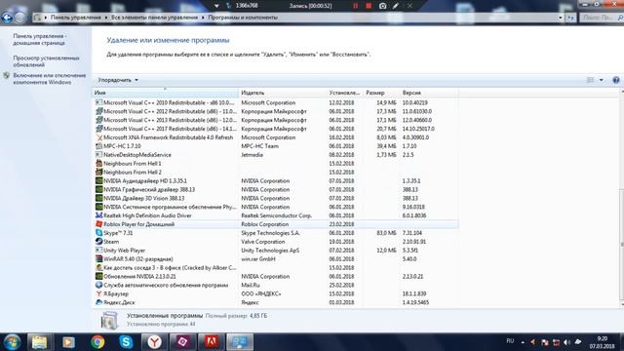The width and height of the screenshot is (624, 351).
Task: Open the volume control in system tray
Action: click(x=566, y=342)
